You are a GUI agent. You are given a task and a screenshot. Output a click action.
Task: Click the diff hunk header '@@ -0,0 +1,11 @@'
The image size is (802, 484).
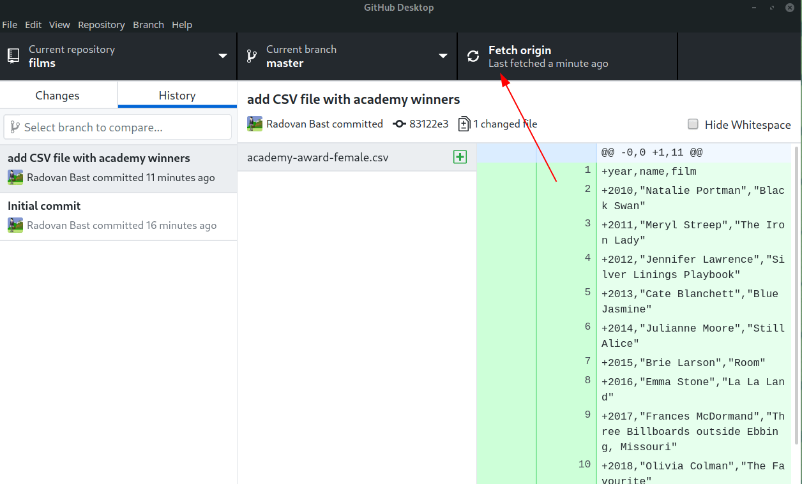pyautogui.click(x=652, y=153)
